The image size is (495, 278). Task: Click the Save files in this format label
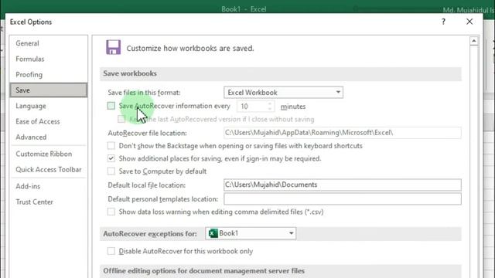(x=144, y=93)
